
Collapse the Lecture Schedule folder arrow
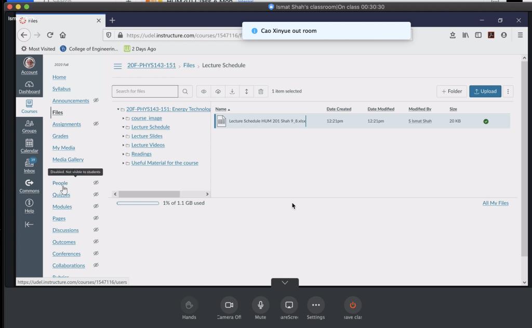tap(124, 127)
